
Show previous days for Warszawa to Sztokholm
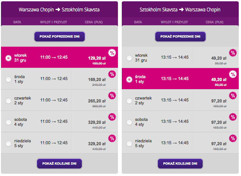coord(59,37)
